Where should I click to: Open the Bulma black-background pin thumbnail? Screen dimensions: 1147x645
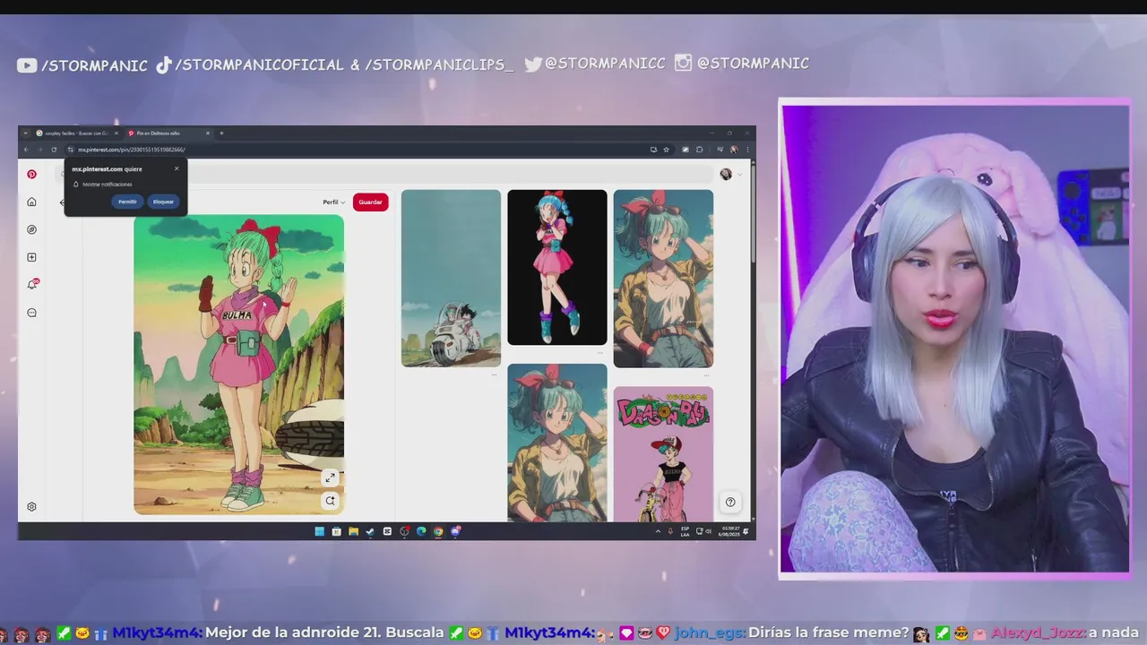click(x=557, y=267)
